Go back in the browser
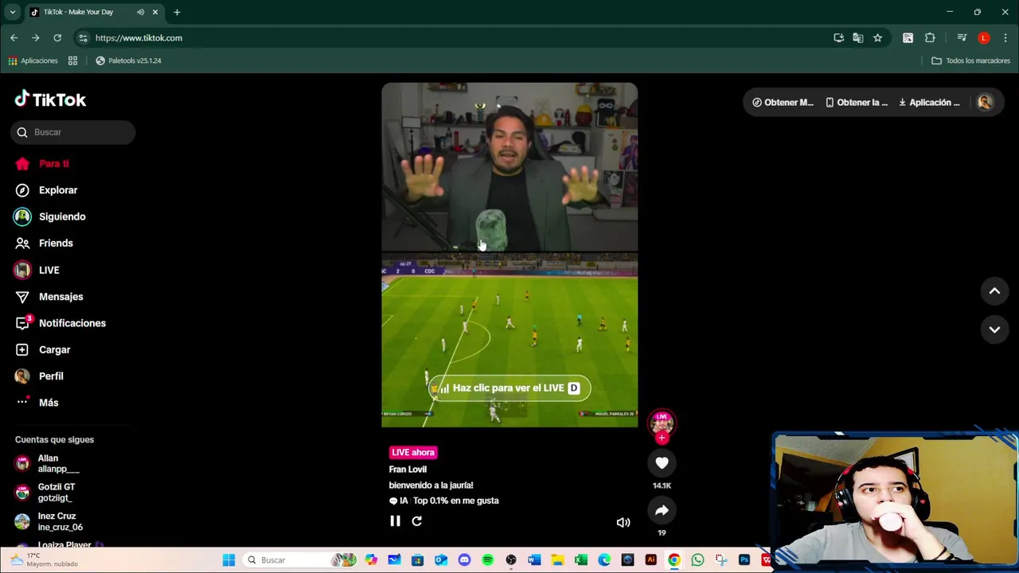This screenshot has height=573, width=1019. (x=14, y=37)
